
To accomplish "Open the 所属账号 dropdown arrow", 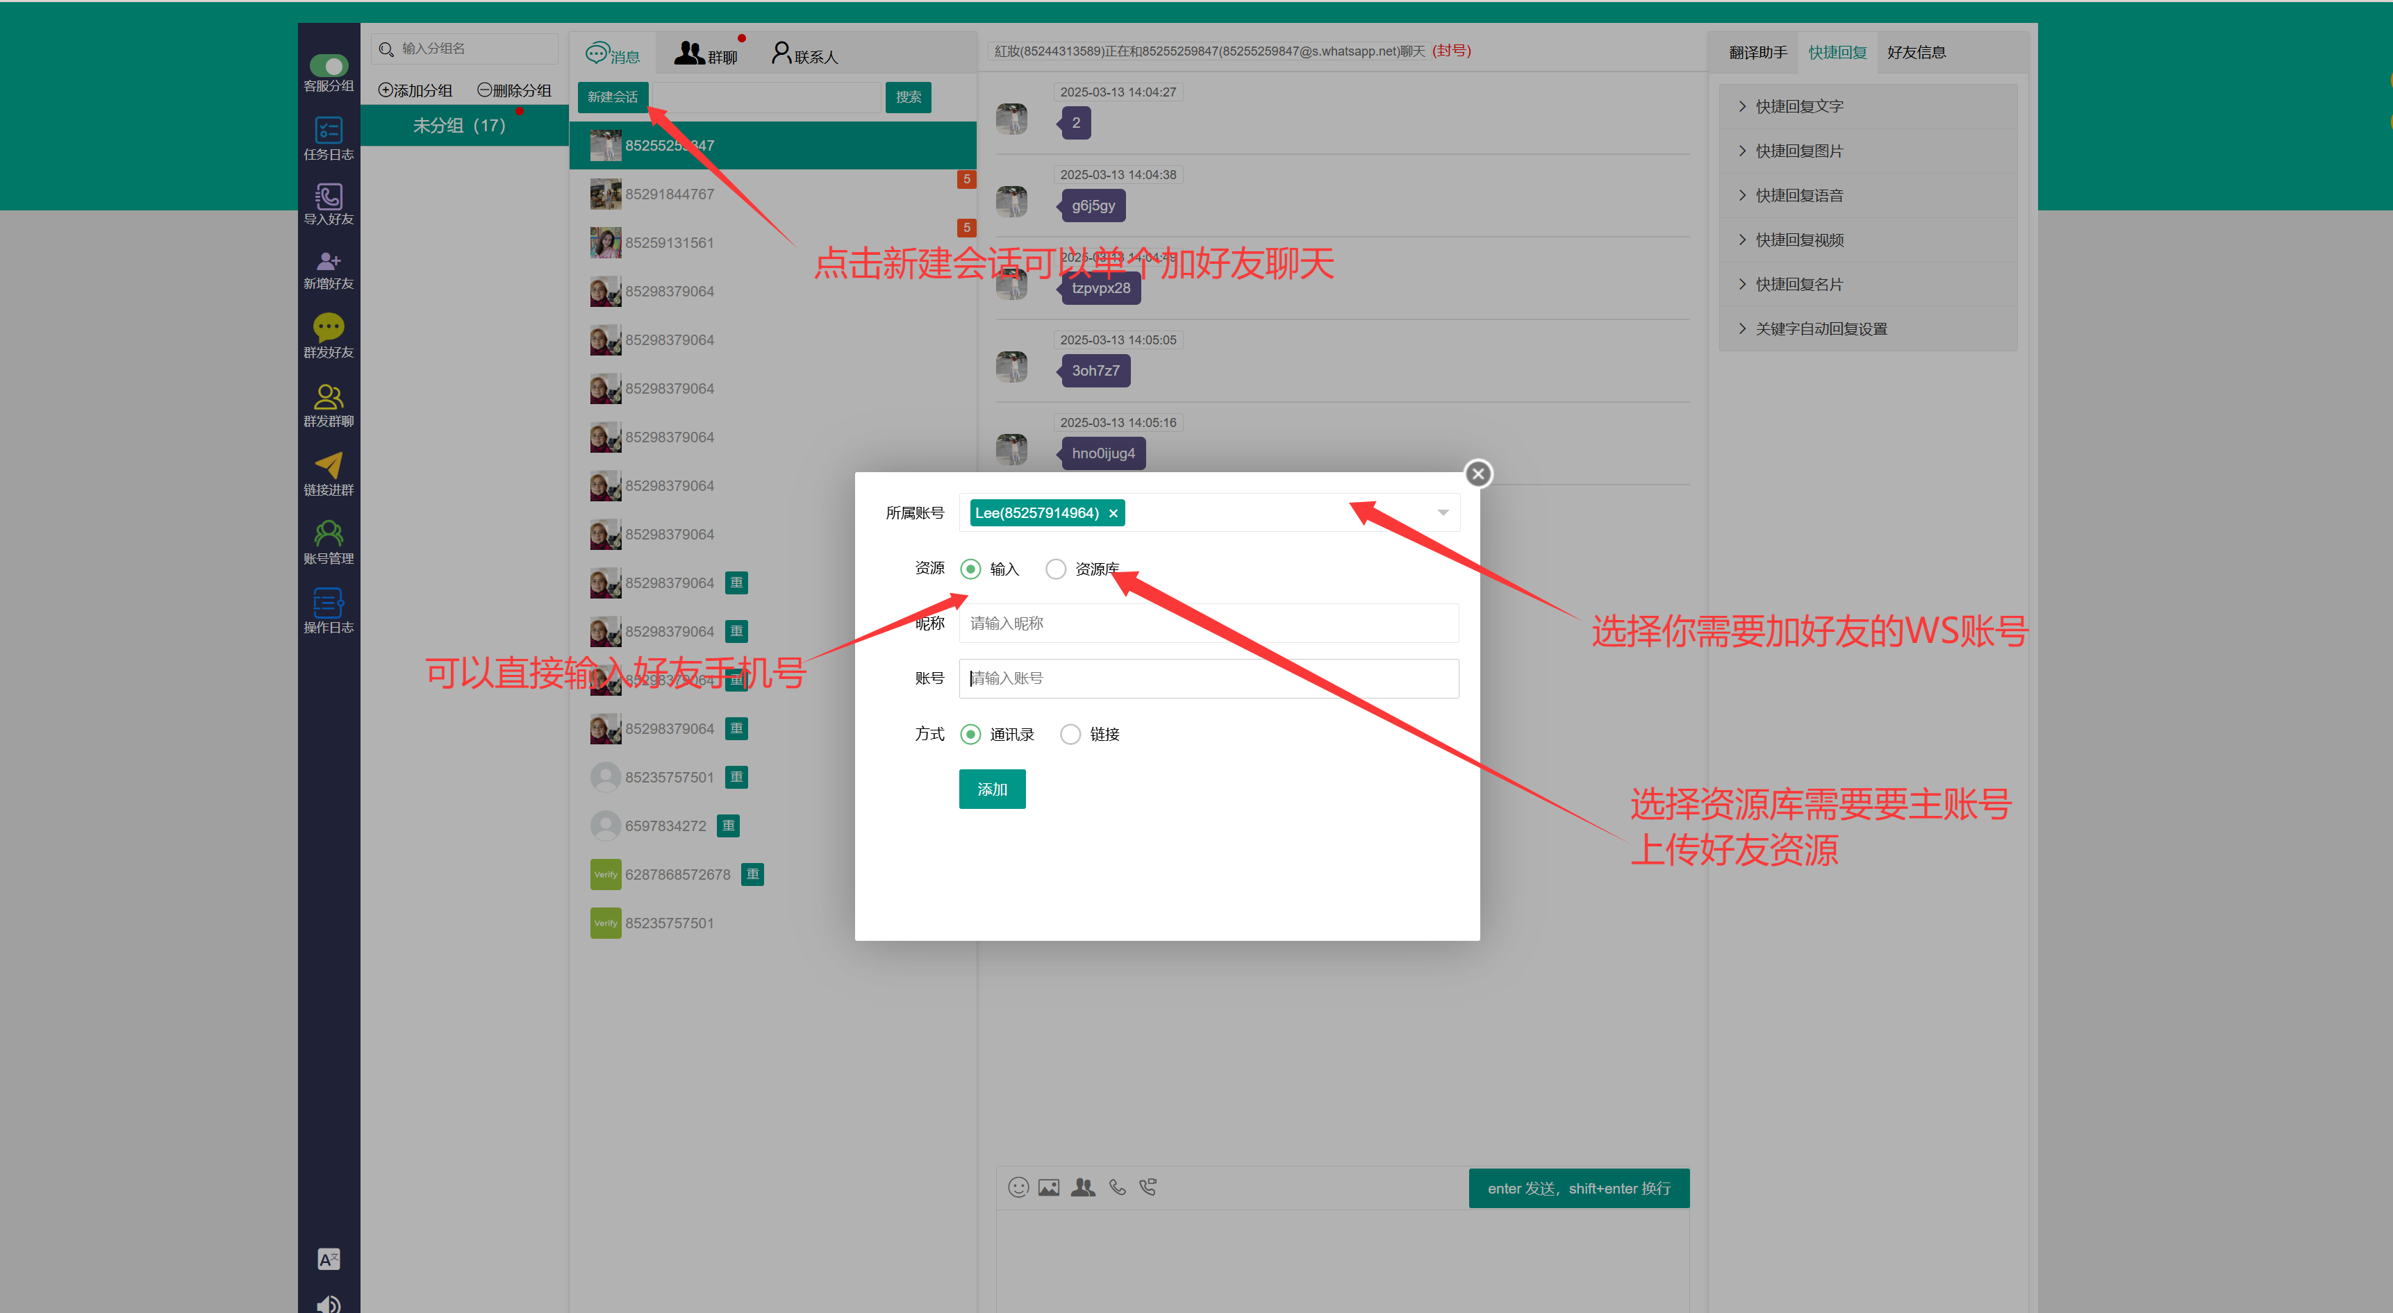I will coord(1442,512).
